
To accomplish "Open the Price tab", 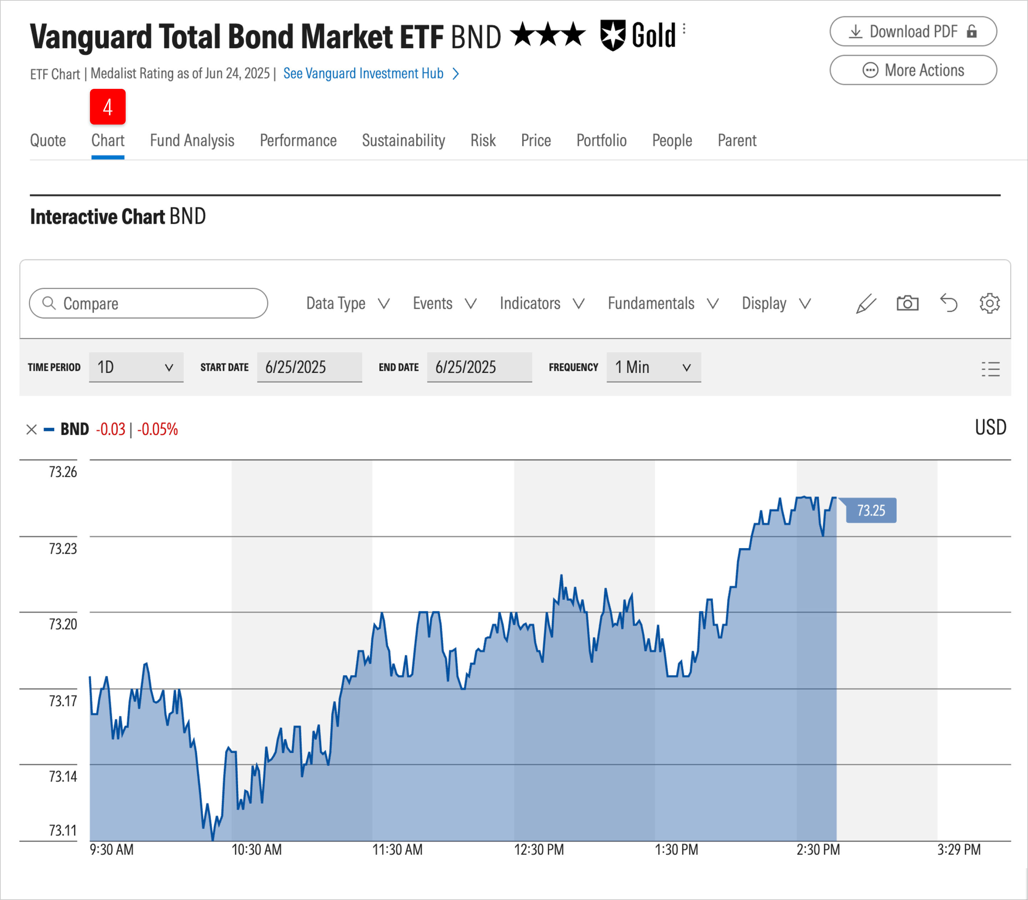I will coord(536,141).
